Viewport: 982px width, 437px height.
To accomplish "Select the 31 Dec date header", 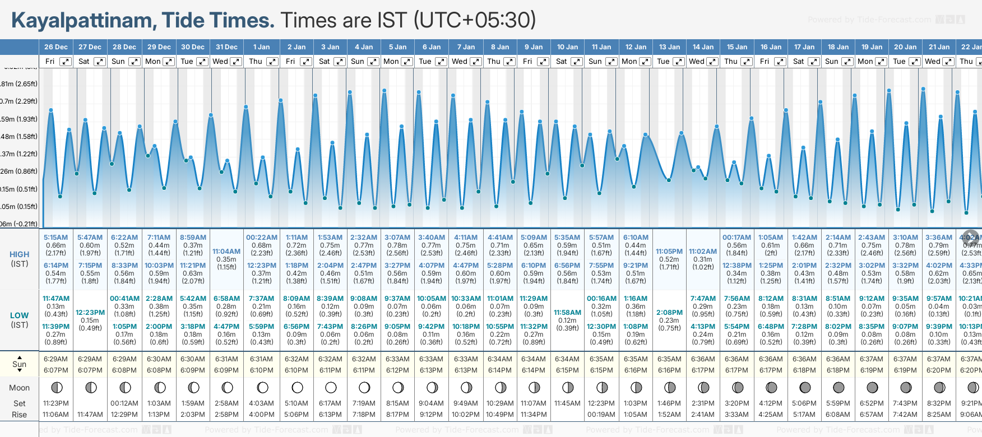I will click(x=226, y=47).
